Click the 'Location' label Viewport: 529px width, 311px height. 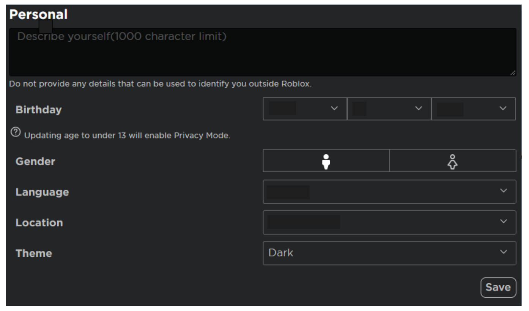[x=39, y=223]
